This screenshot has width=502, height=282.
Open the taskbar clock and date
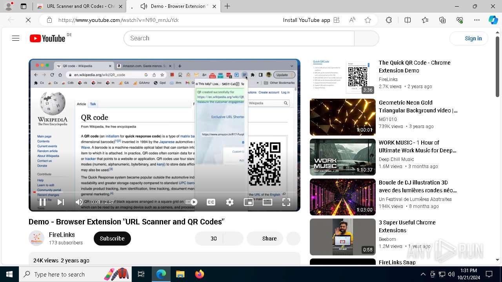[469, 275]
